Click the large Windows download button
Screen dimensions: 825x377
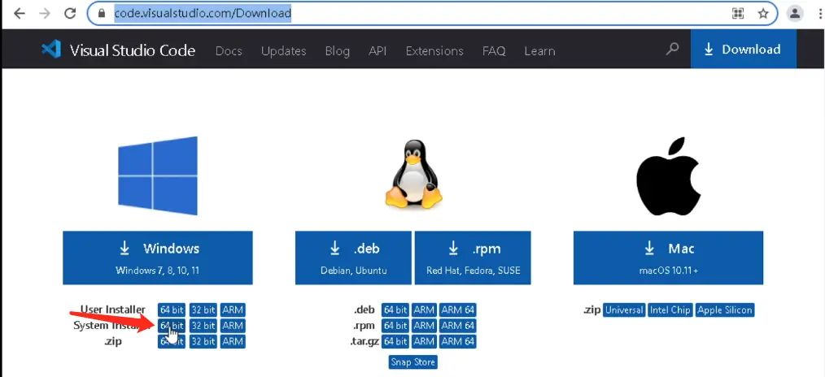pyautogui.click(x=158, y=258)
